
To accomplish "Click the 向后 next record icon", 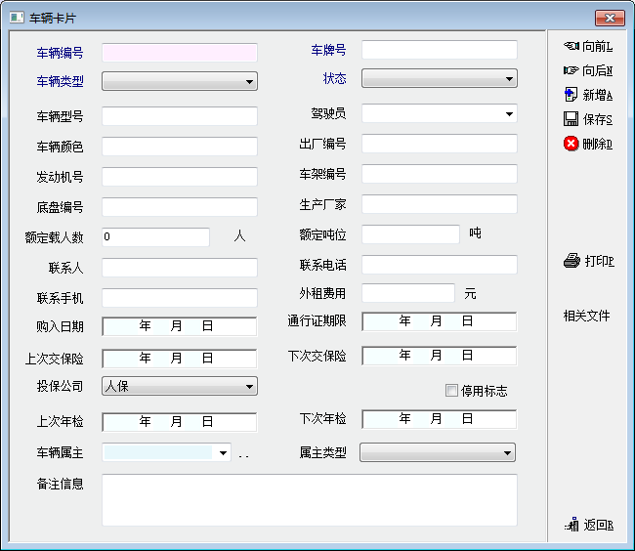I will [571, 70].
